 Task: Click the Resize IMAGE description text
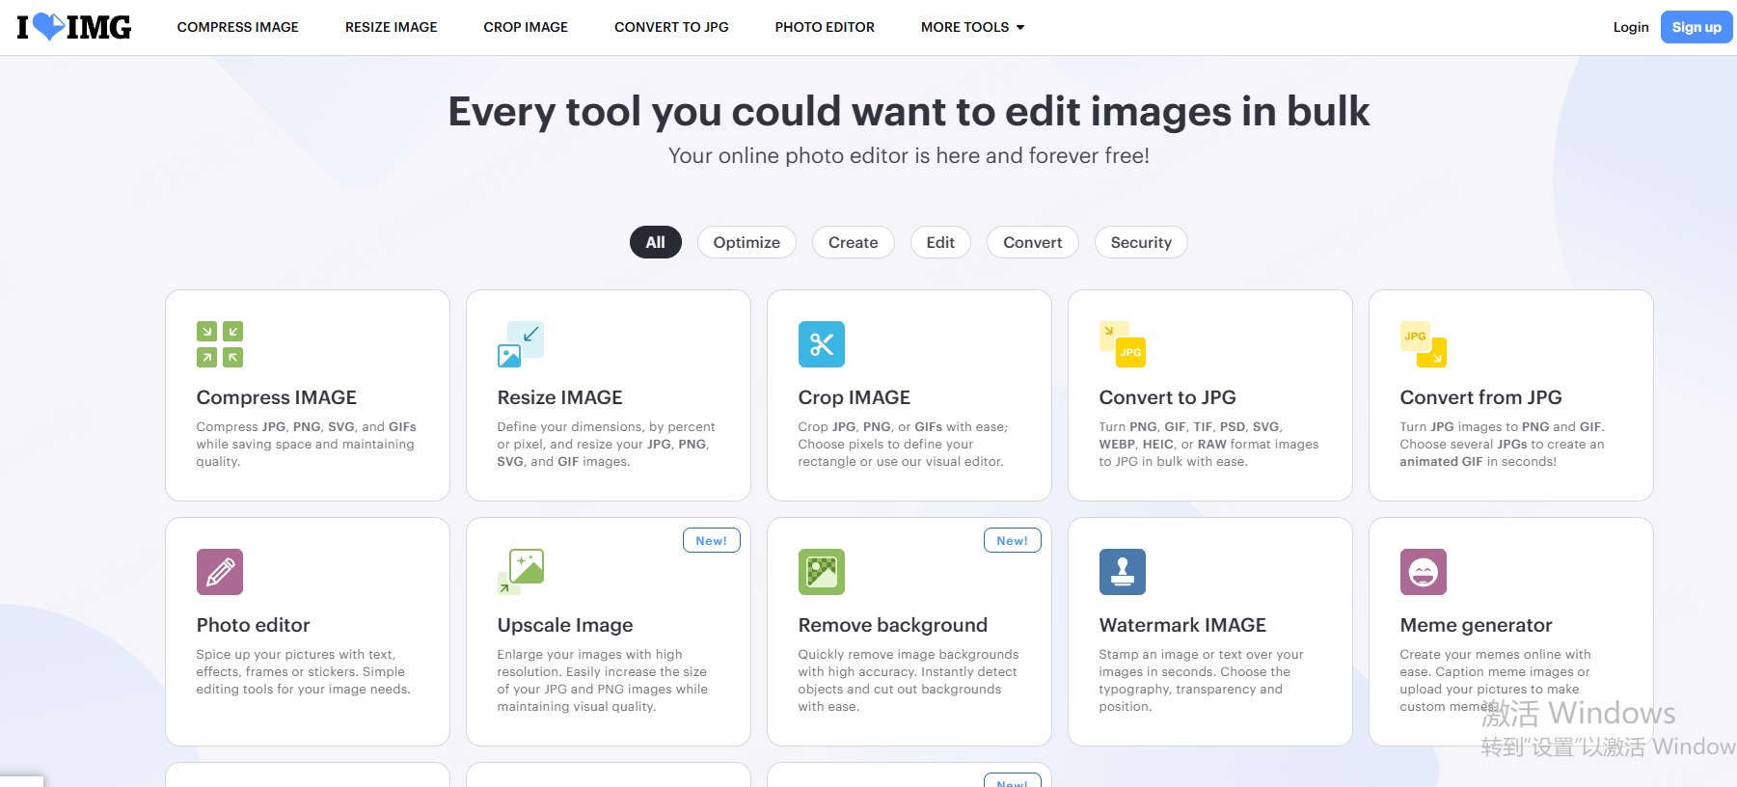pyautogui.click(x=607, y=445)
